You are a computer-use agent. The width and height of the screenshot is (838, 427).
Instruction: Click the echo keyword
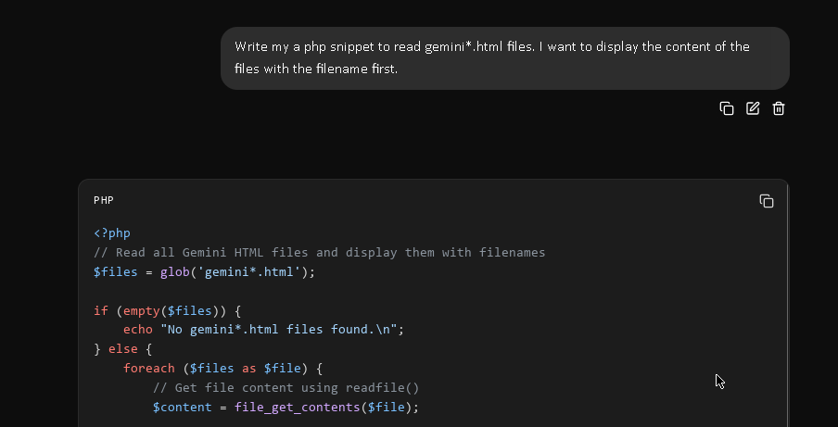(x=138, y=330)
